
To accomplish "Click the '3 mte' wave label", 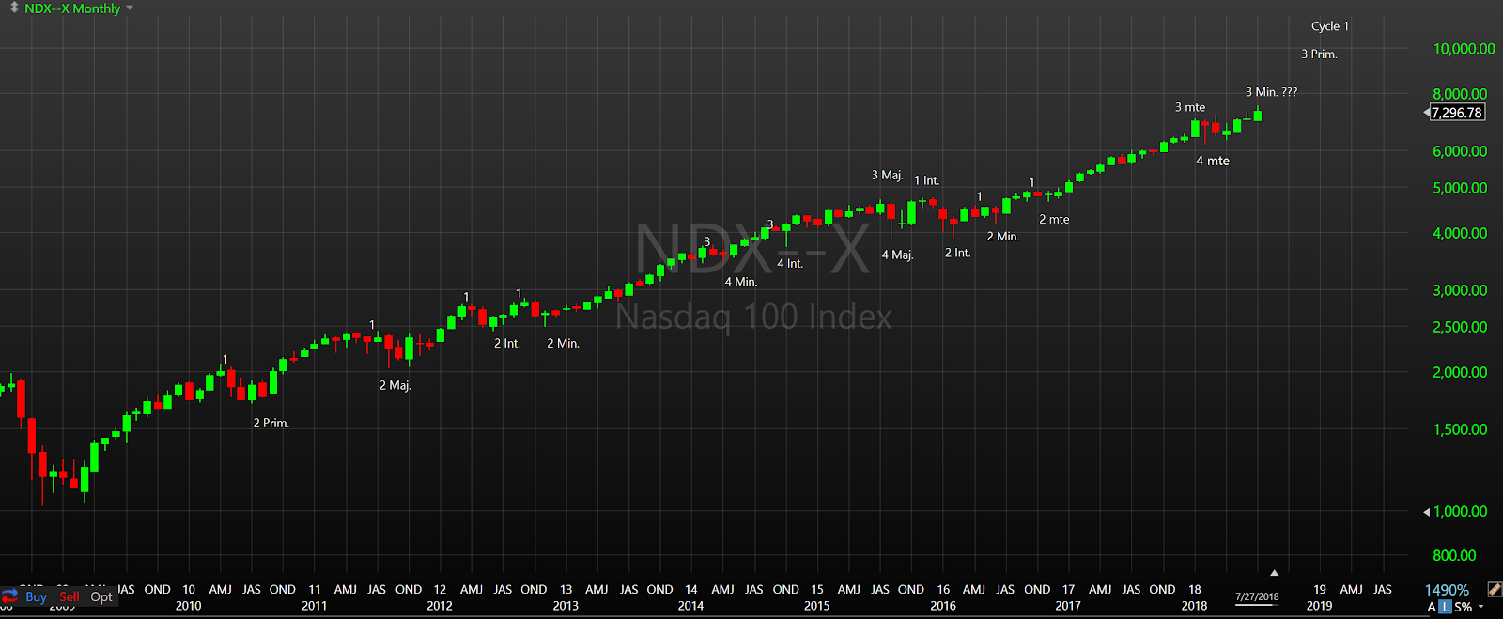I will tap(1190, 107).
